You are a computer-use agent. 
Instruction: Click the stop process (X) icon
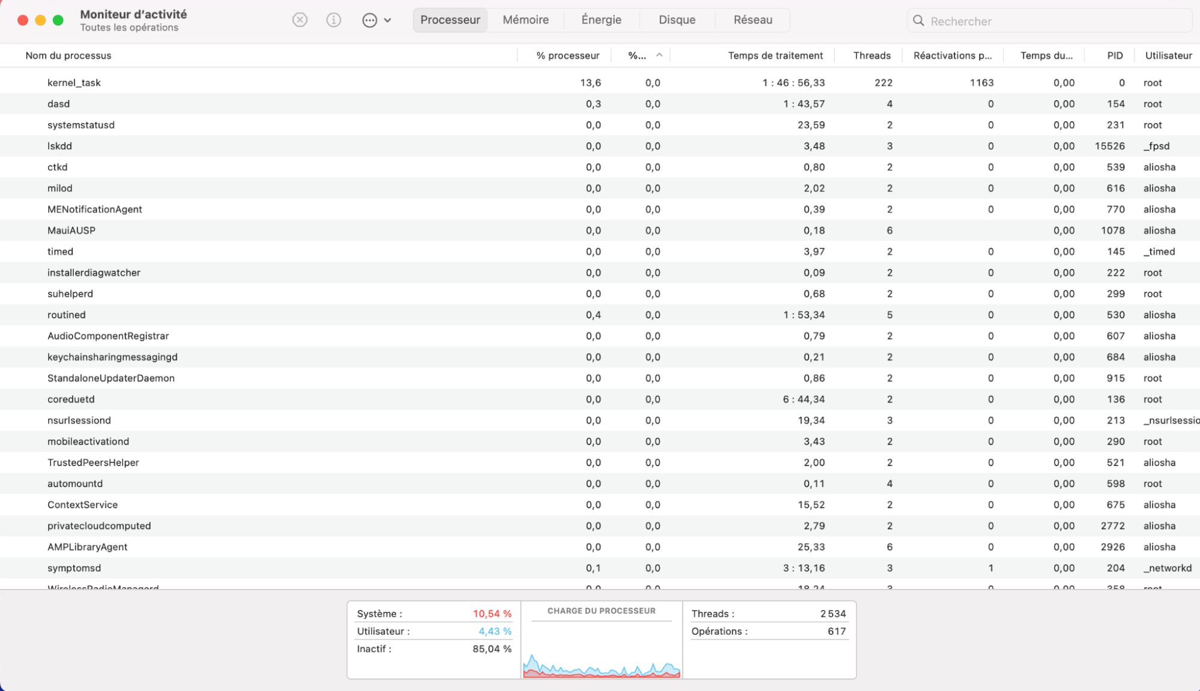(x=300, y=20)
